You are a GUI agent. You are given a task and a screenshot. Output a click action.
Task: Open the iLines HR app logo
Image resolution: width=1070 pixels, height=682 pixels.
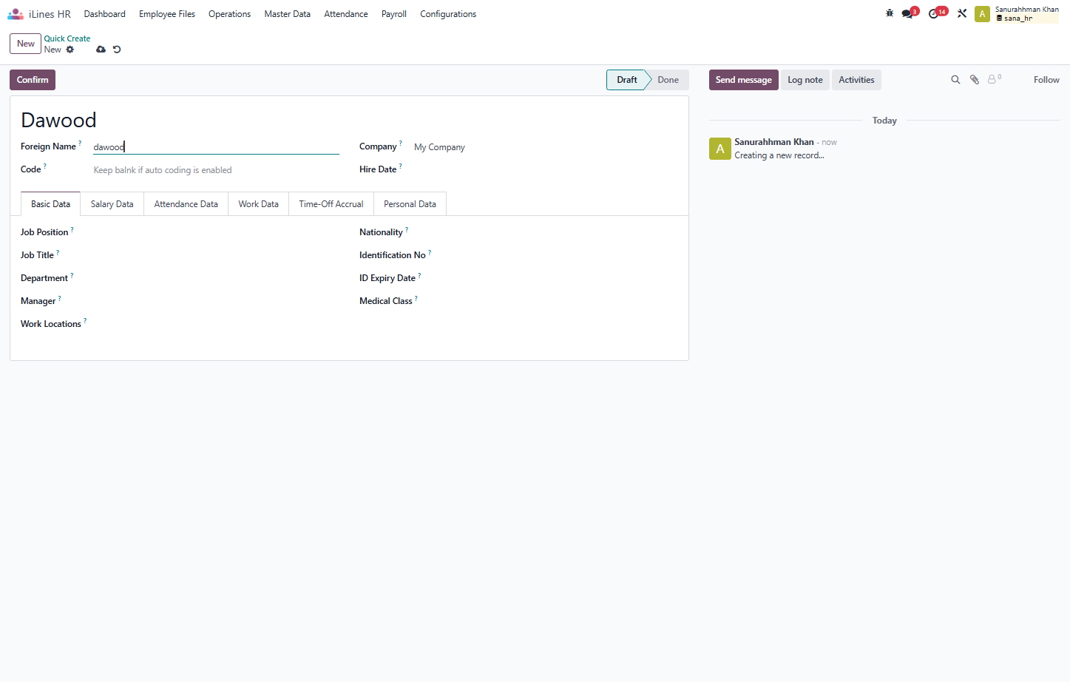point(16,14)
